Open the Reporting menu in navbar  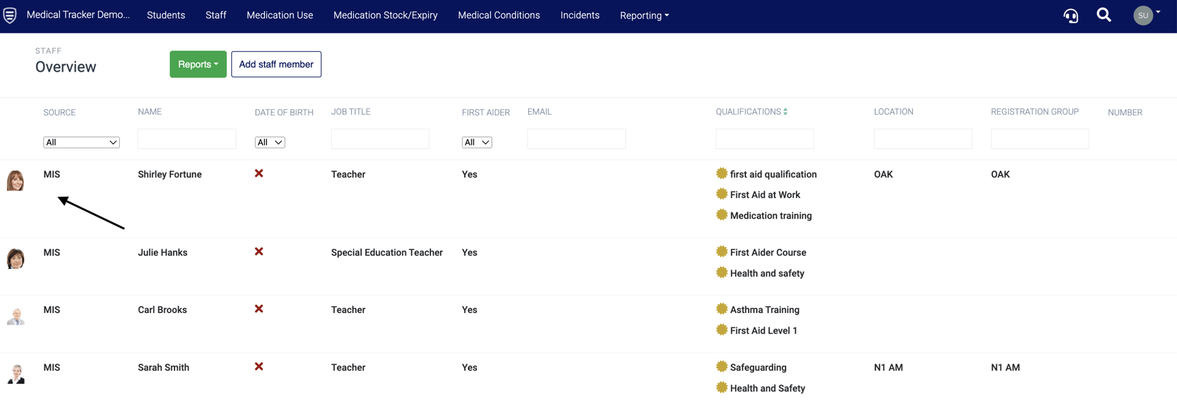point(645,15)
